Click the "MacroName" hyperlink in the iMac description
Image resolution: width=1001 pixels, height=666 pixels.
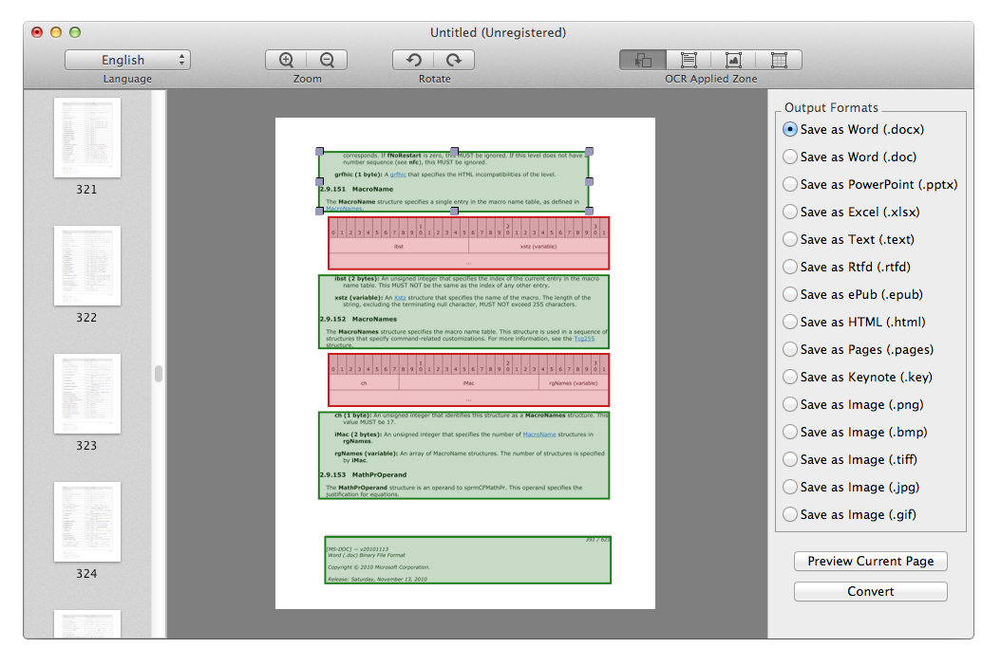click(x=539, y=435)
